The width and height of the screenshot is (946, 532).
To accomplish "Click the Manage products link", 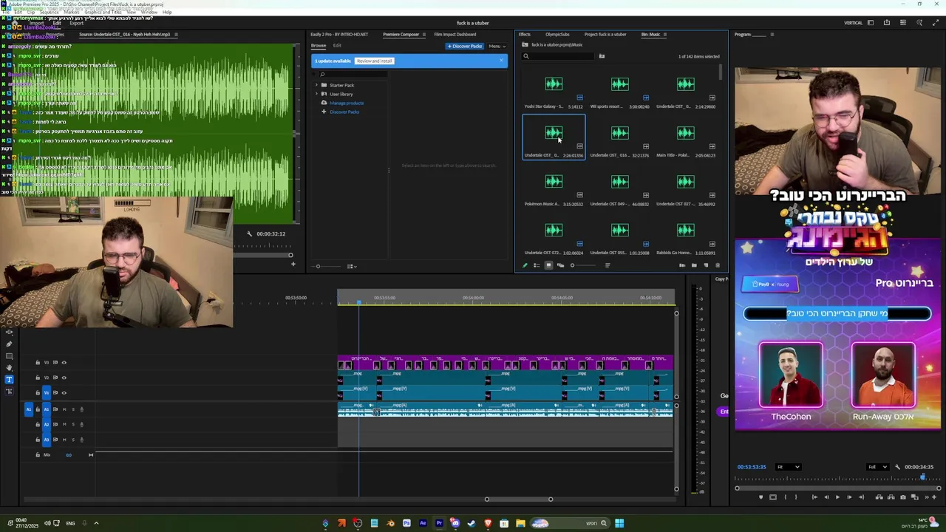I will 347,103.
